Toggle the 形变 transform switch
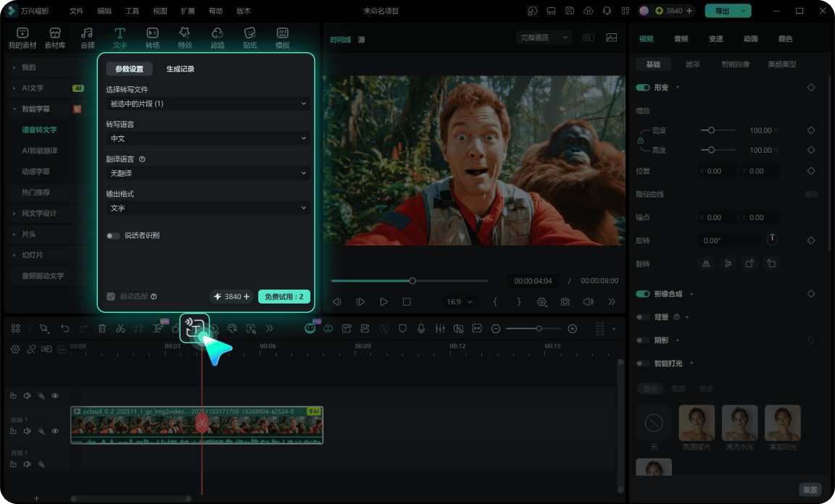Screen dimensions: 835x504 [x=643, y=88]
